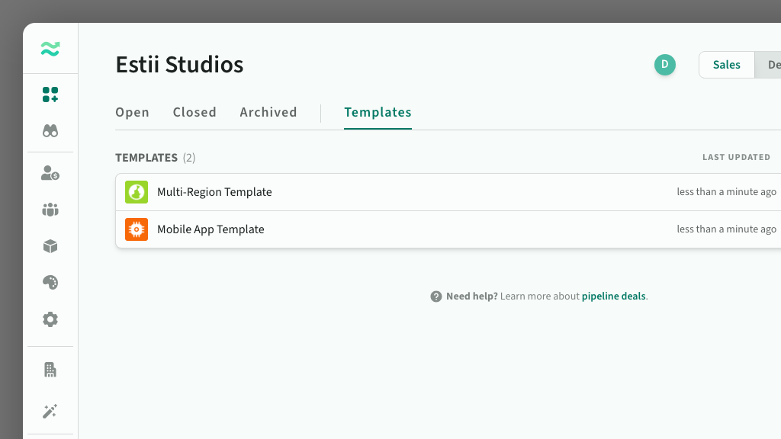Click the Need help question mark icon

coord(436,296)
